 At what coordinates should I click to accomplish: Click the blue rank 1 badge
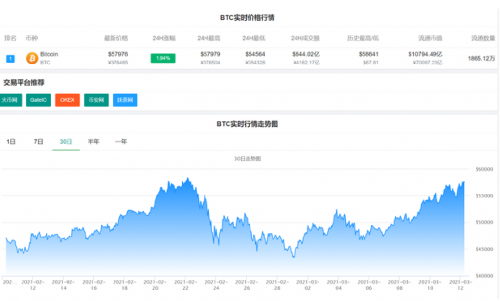pos(10,59)
